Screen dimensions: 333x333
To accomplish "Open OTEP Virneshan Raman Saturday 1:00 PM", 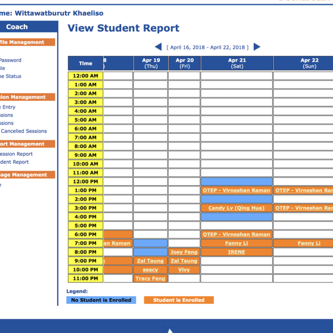I will [236, 190].
